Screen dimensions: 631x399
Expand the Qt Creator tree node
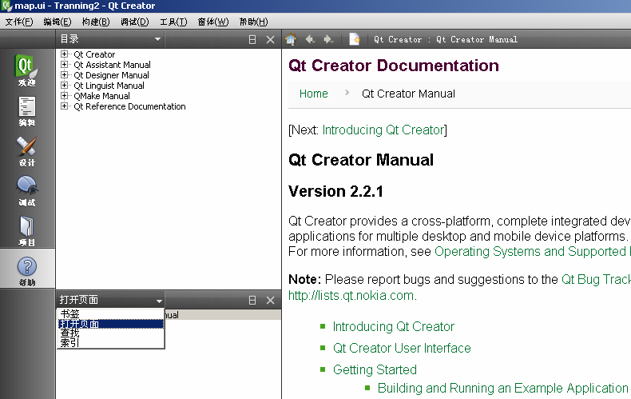[64, 54]
